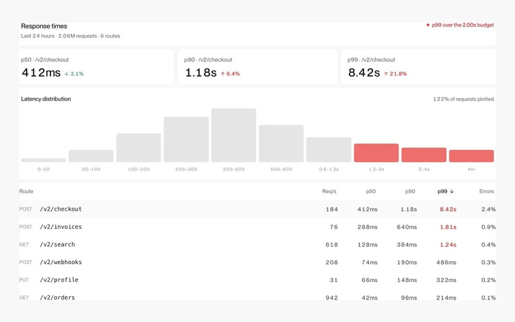The height and width of the screenshot is (322, 515).
Task: Click the 1.81s p99 invoices value
Action: click(448, 227)
